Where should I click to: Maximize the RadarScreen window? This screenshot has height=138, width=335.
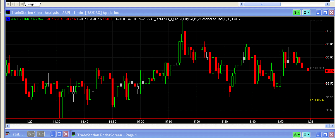coord(325,135)
